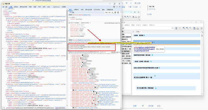Click save article icon in GoldenDict toolbar

(194, 28)
